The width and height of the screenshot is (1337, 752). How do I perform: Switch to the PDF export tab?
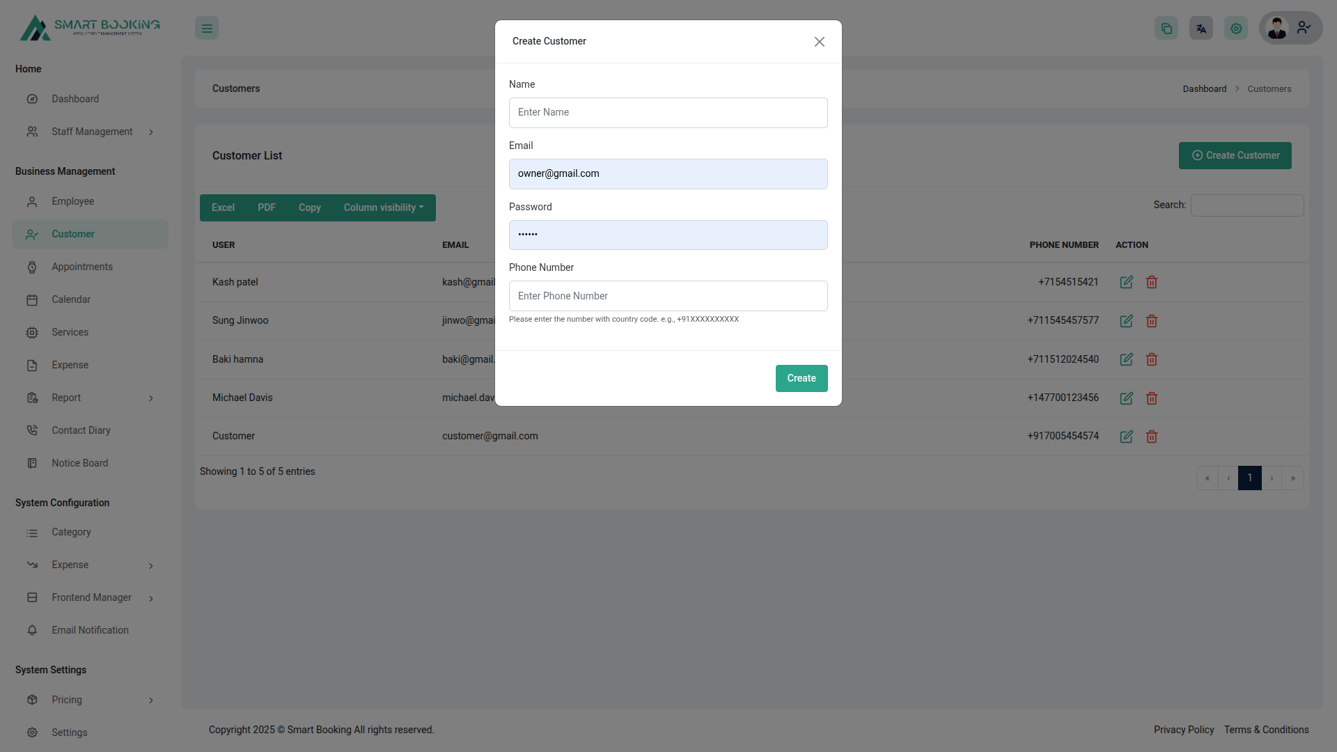(266, 207)
